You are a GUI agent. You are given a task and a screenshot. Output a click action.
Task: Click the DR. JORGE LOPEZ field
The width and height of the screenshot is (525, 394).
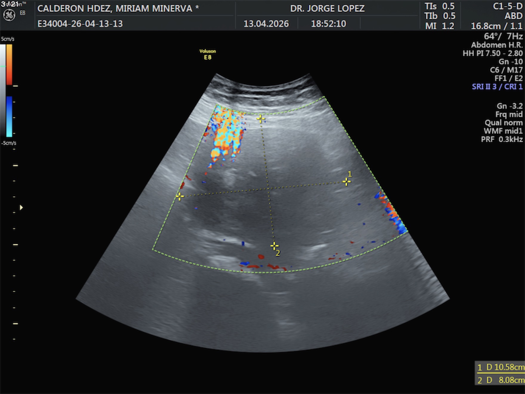click(327, 8)
